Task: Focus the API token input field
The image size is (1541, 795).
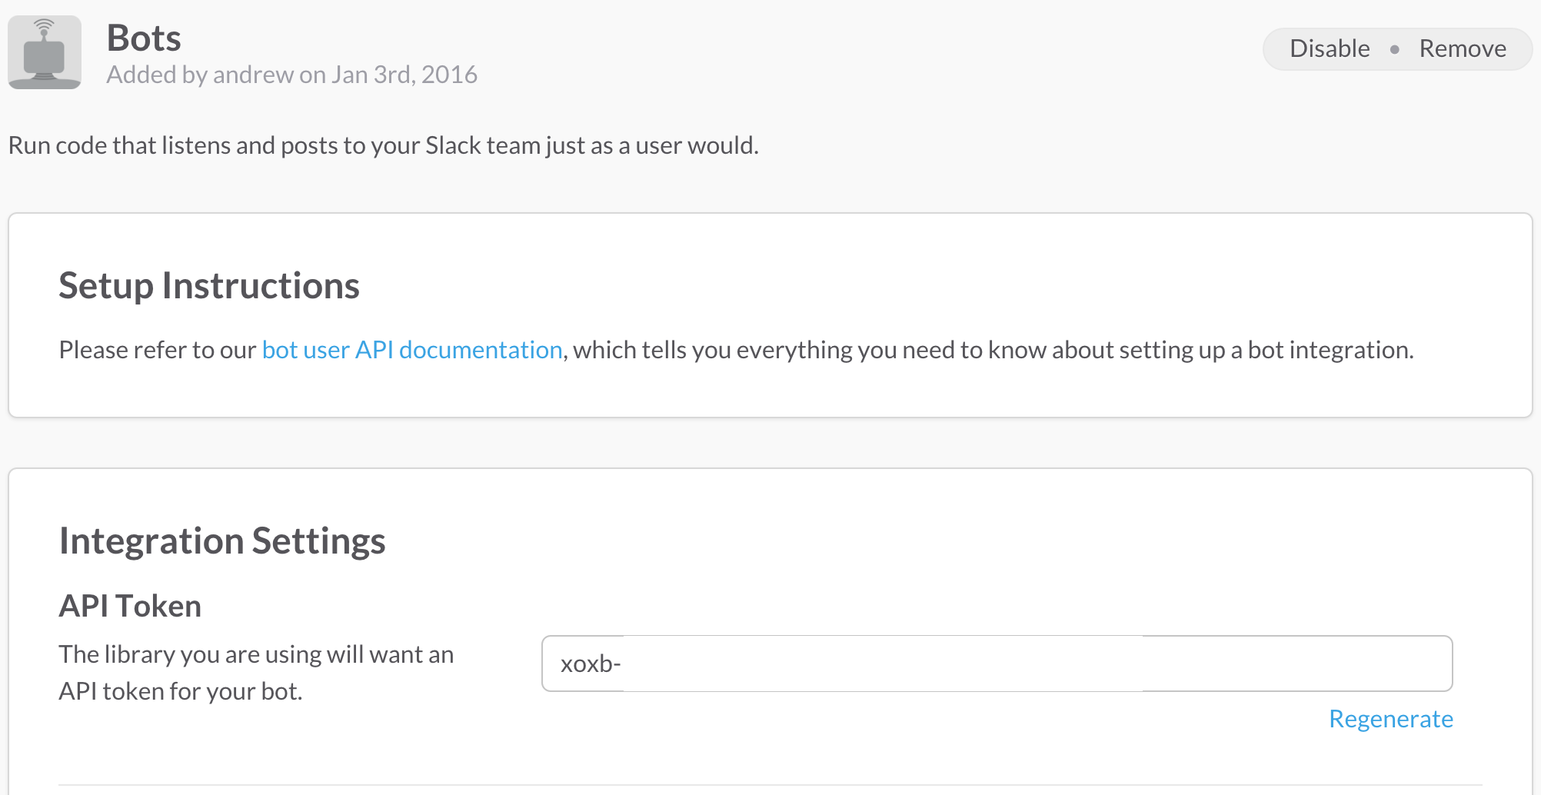Action: [997, 664]
